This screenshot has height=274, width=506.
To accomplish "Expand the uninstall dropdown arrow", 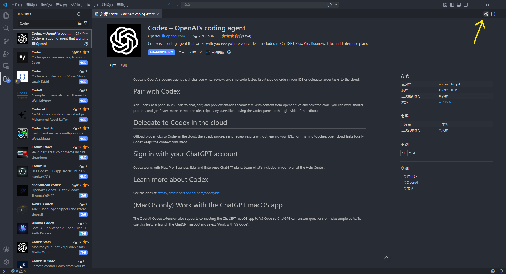I will tap(200, 52).
